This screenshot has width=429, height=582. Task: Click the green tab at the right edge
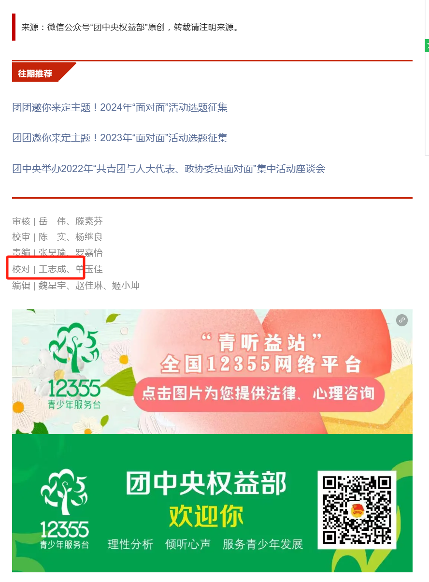point(427,45)
